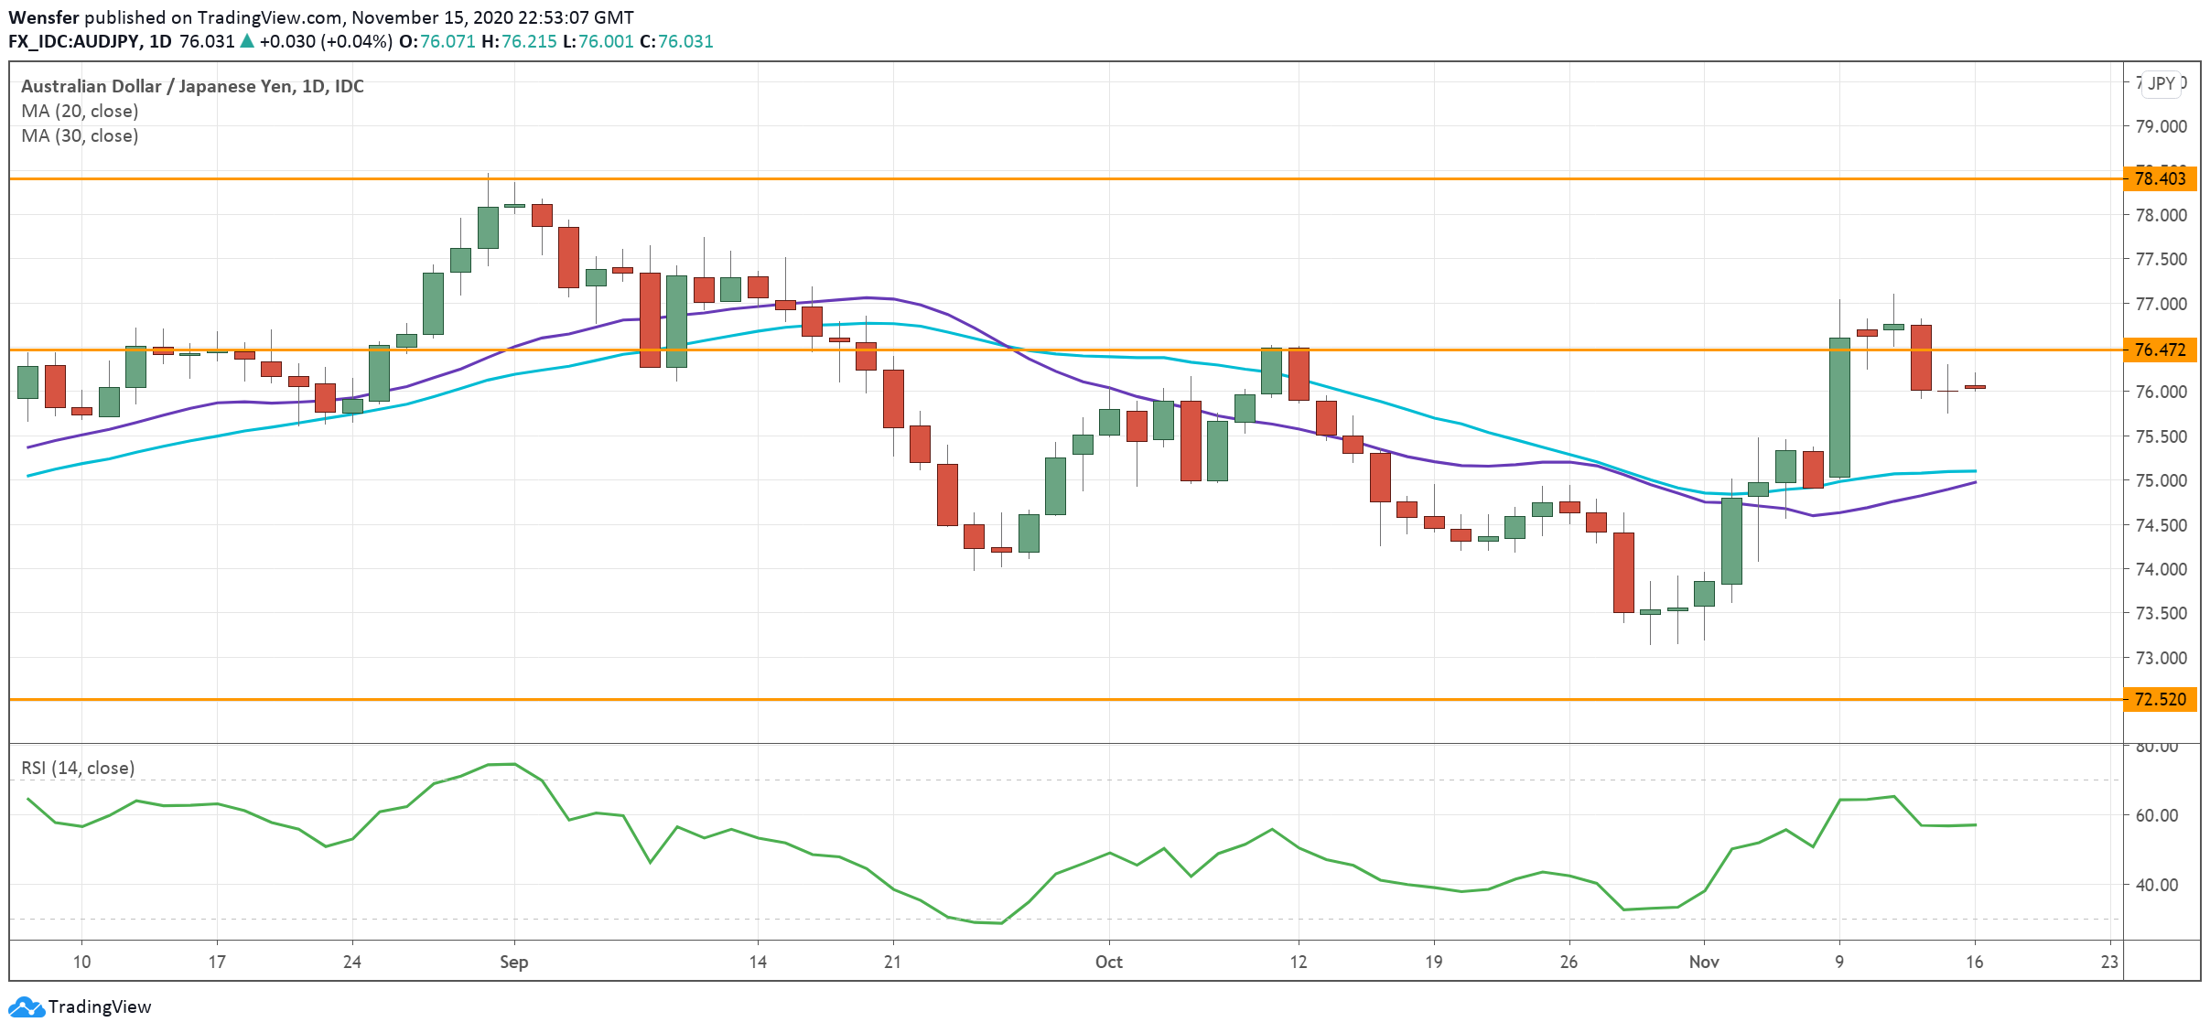Click the 60.00 level on RSI axis

tap(2156, 815)
